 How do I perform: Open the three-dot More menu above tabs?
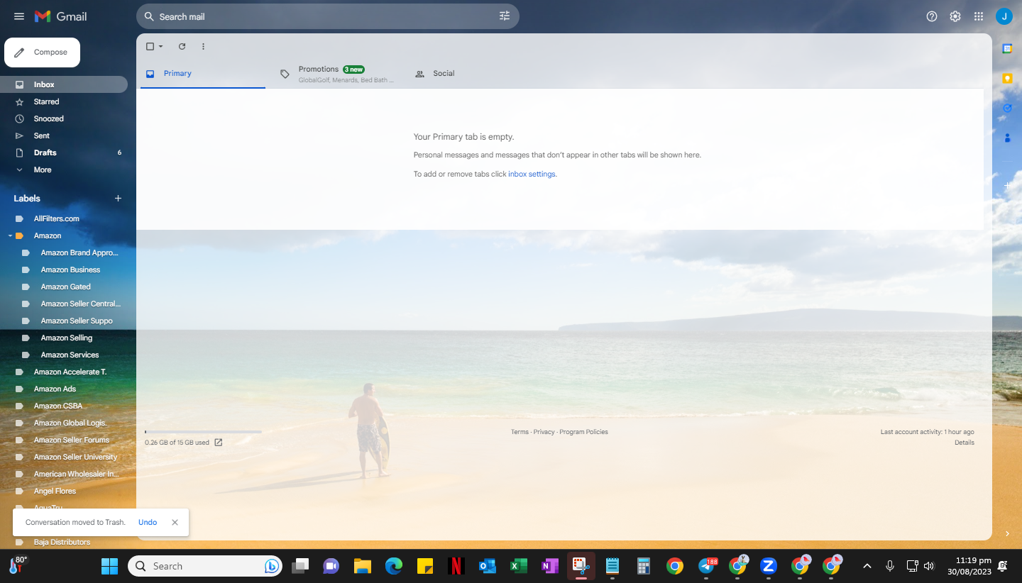(203, 47)
